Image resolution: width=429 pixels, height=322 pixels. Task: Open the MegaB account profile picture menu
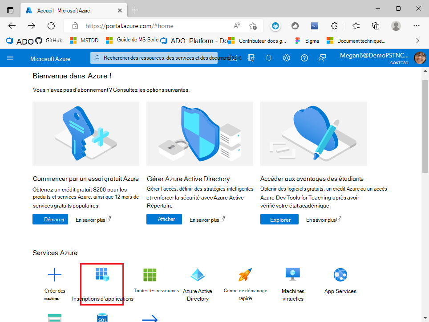(420, 57)
